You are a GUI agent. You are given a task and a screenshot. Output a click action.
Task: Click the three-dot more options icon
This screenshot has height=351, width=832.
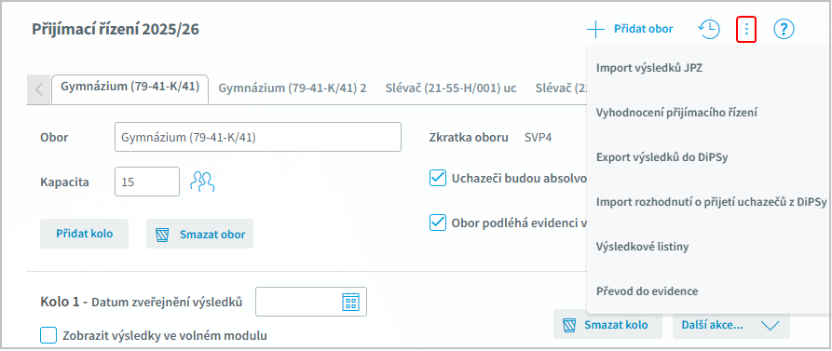(x=746, y=29)
